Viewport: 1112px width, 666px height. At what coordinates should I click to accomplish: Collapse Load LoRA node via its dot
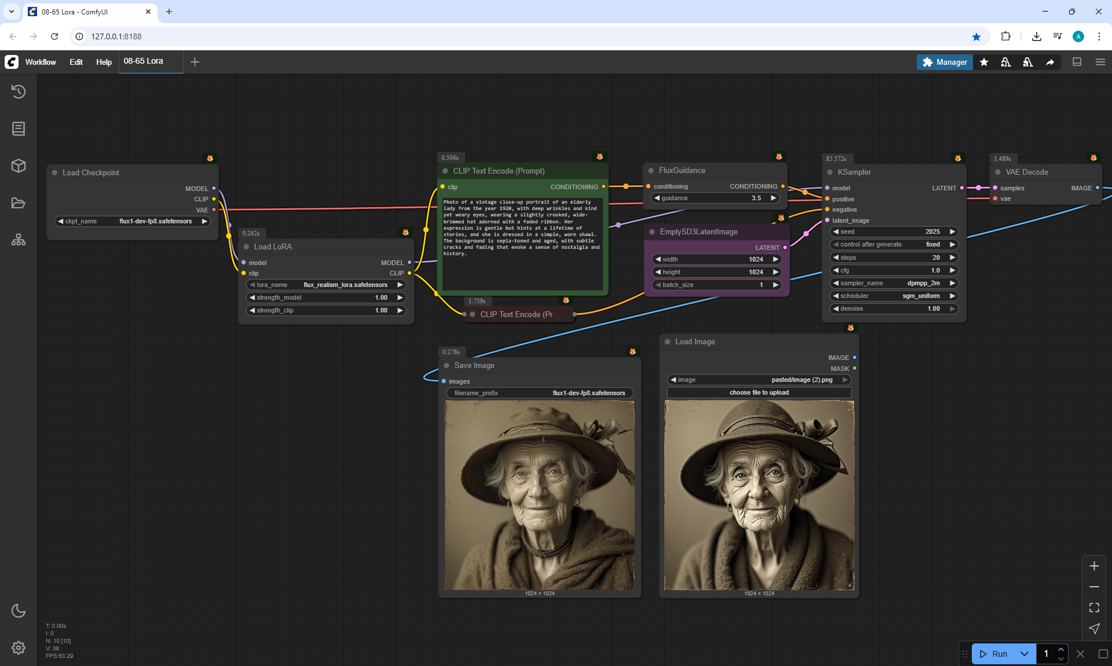(246, 246)
